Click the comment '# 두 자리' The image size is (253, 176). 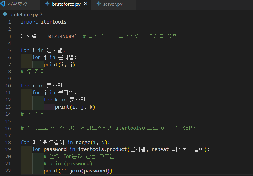(33, 72)
